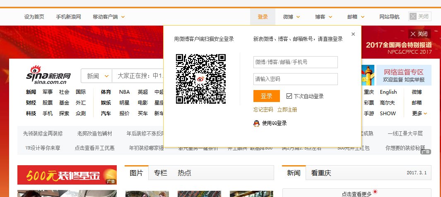Switch to the 热点 tab
Image resolution: width=441 pixels, height=197 pixels.
click(184, 173)
